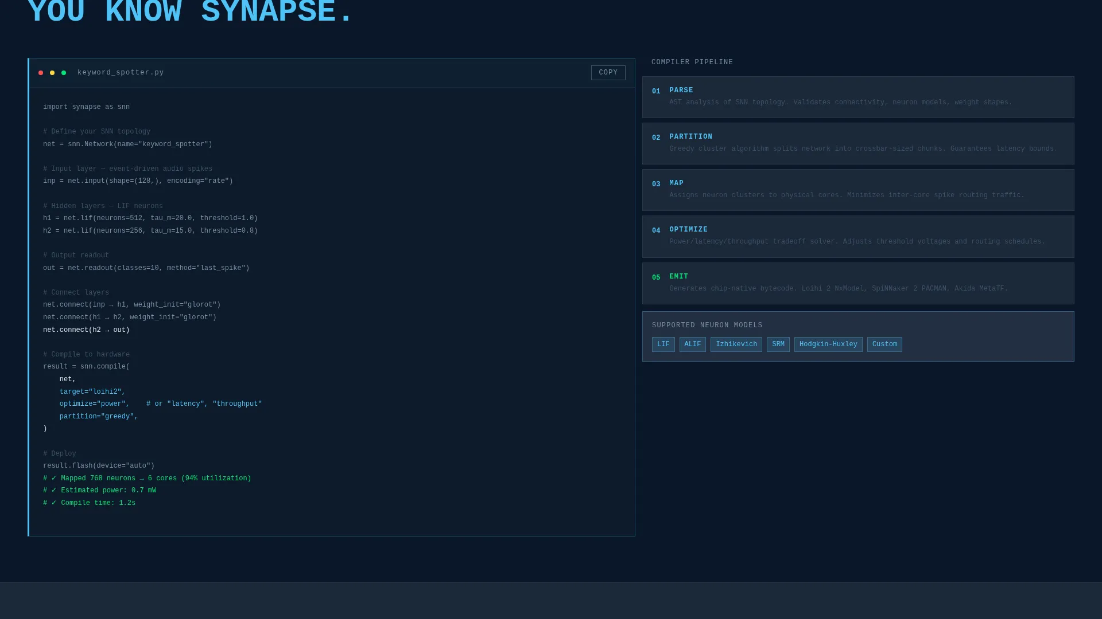Screen dimensions: 1102x619
Task: Click the green window dot
Action: pyautogui.click(x=64, y=73)
